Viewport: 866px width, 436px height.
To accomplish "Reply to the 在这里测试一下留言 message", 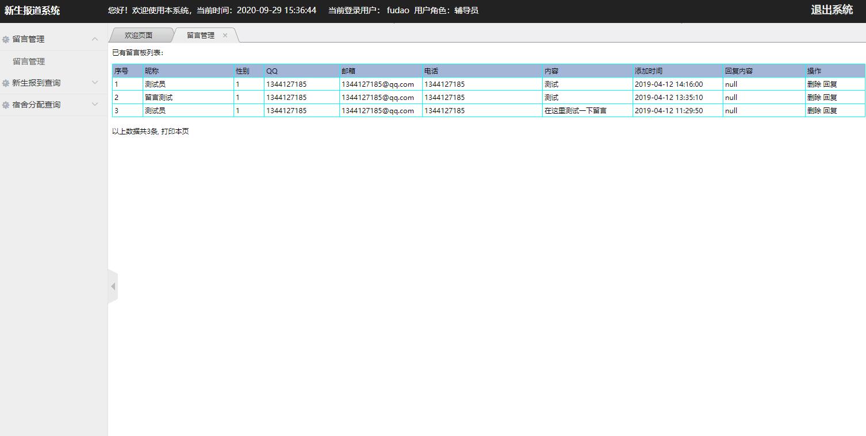I will 830,111.
